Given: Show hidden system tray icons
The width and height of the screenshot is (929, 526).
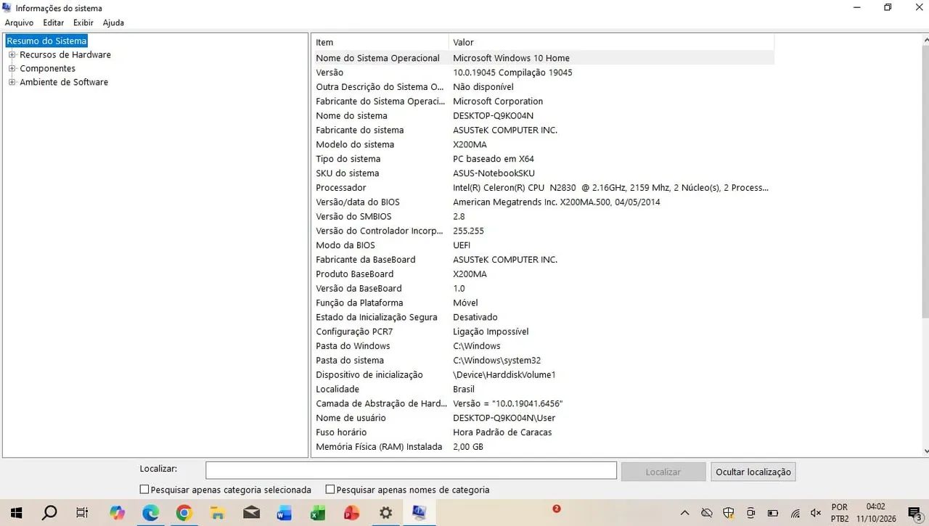Looking at the screenshot, I should point(684,513).
